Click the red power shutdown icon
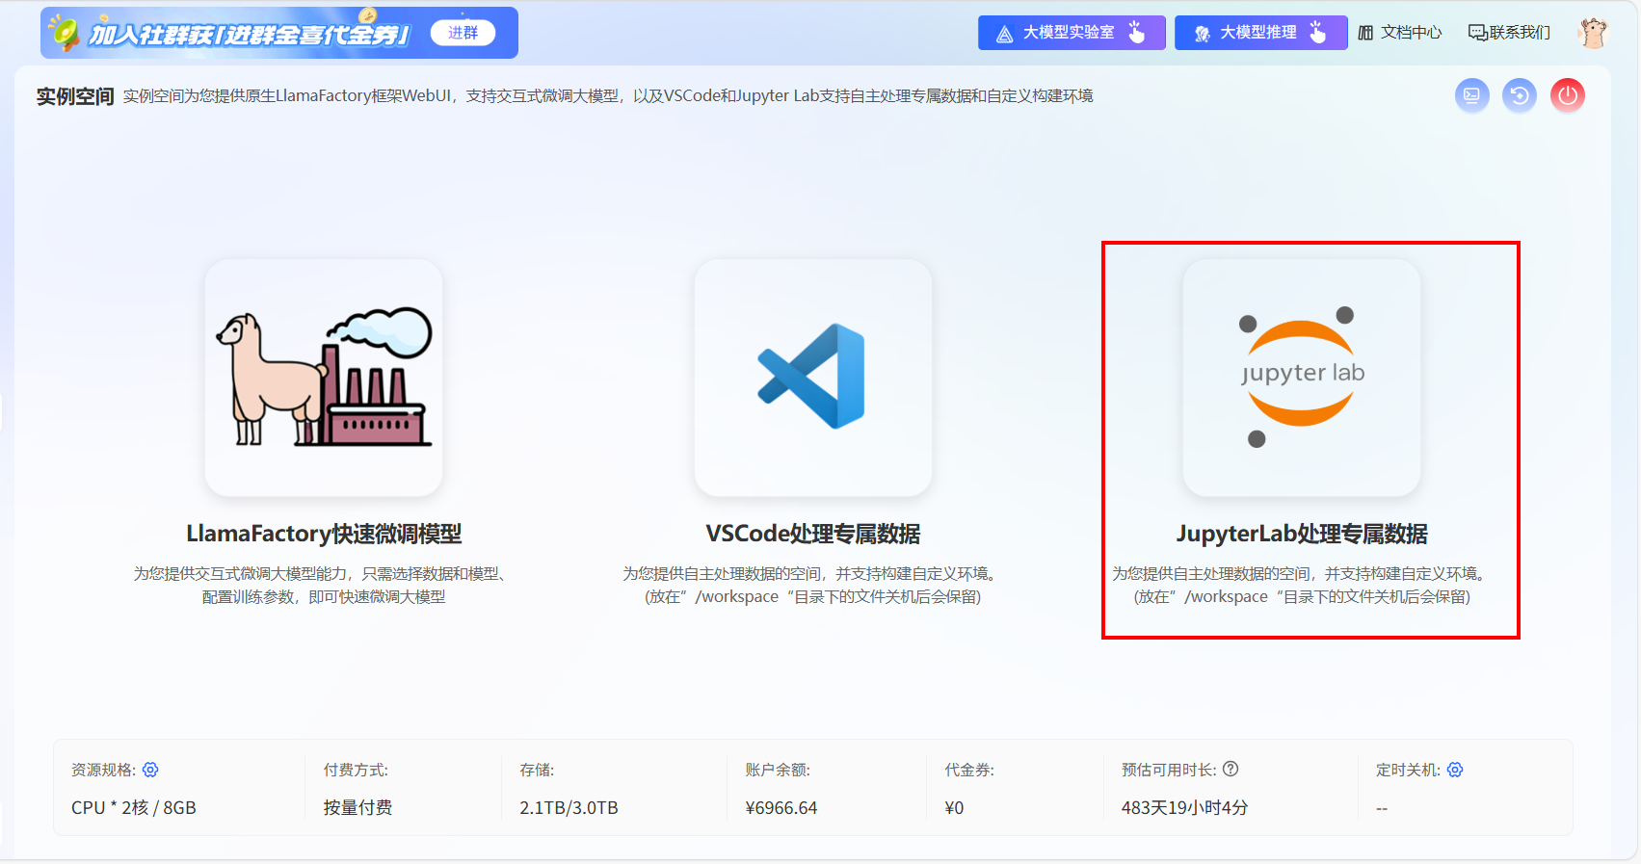Image resolution: width=1641 pixels, height=864 pixels. [x=1567, y=95]
